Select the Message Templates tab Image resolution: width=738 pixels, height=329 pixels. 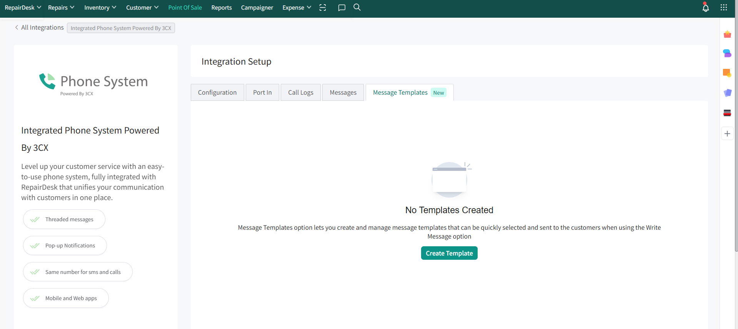[x=410, y=92]
